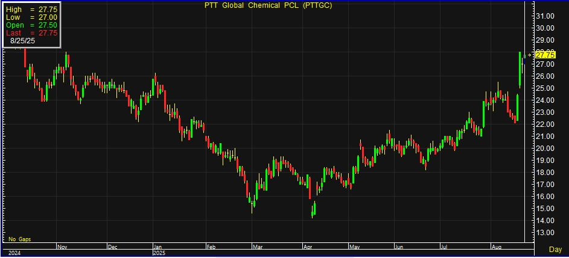Click the Apr label on the time axis
This screenshot has width=569, height=258.
[307, 247]
